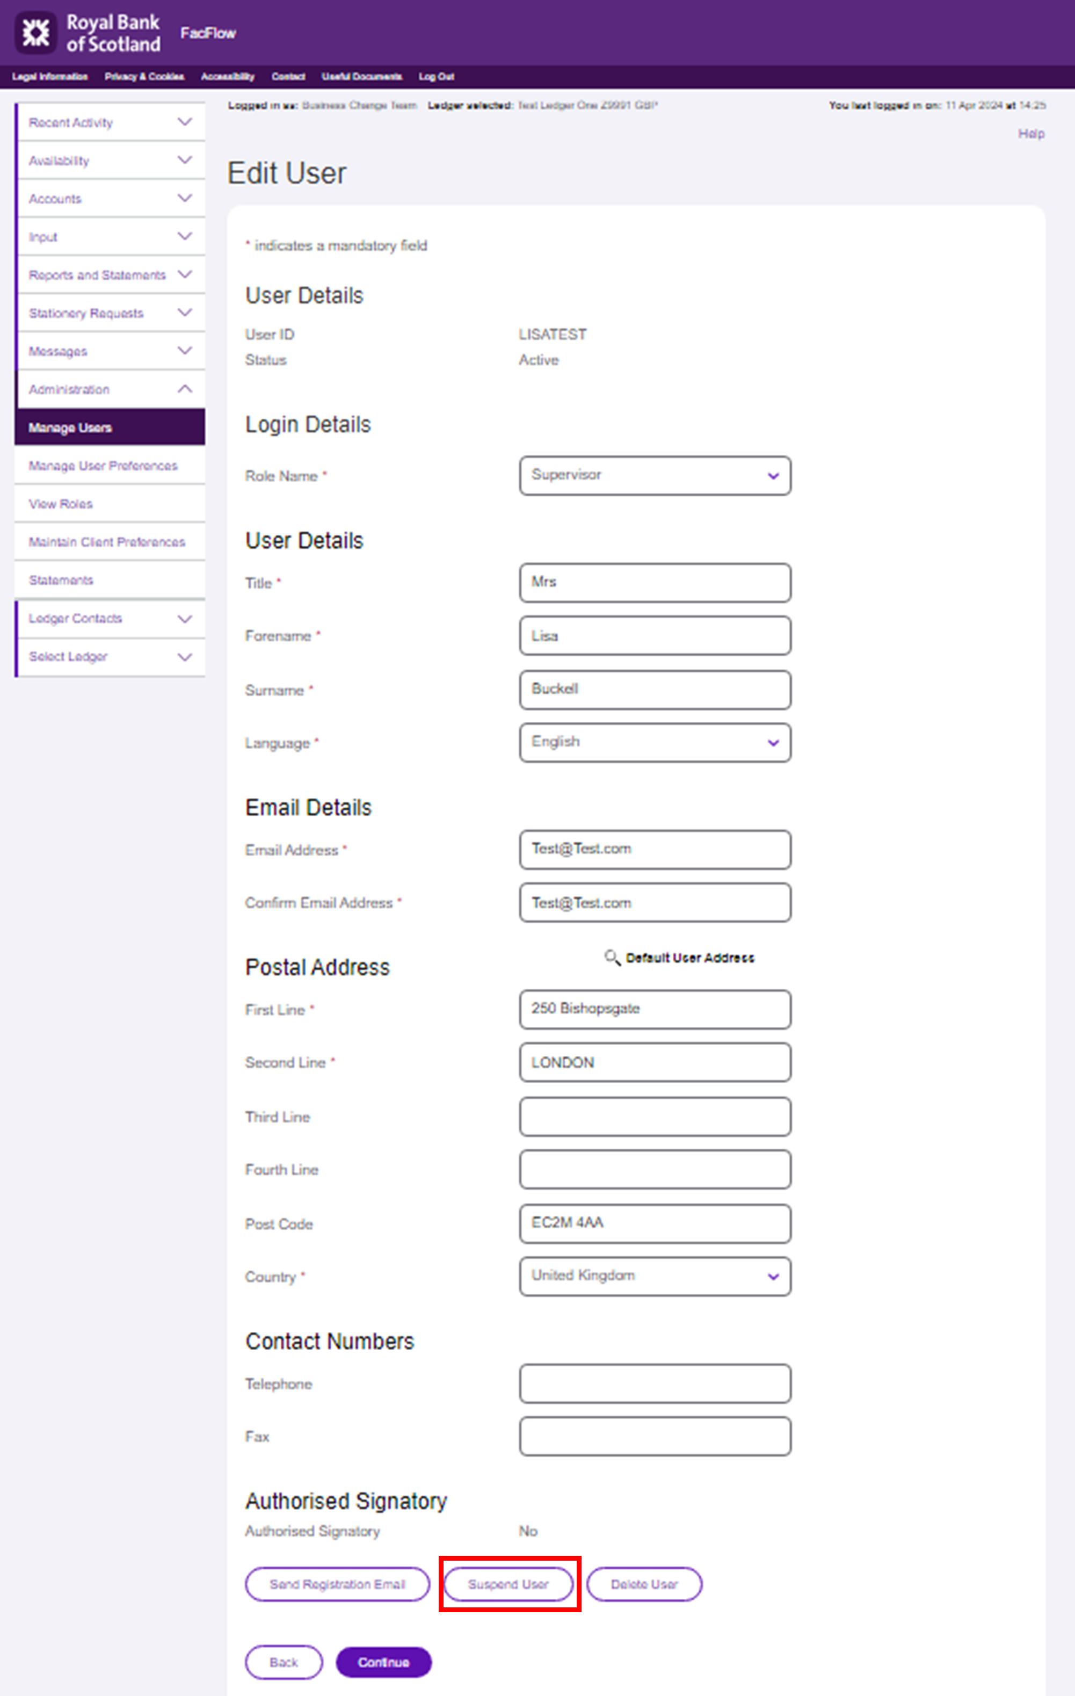The width and height of the screenshot is (1075, 1696).
Task: Collapse the Administration section chevron
Action: coord(184,389)
